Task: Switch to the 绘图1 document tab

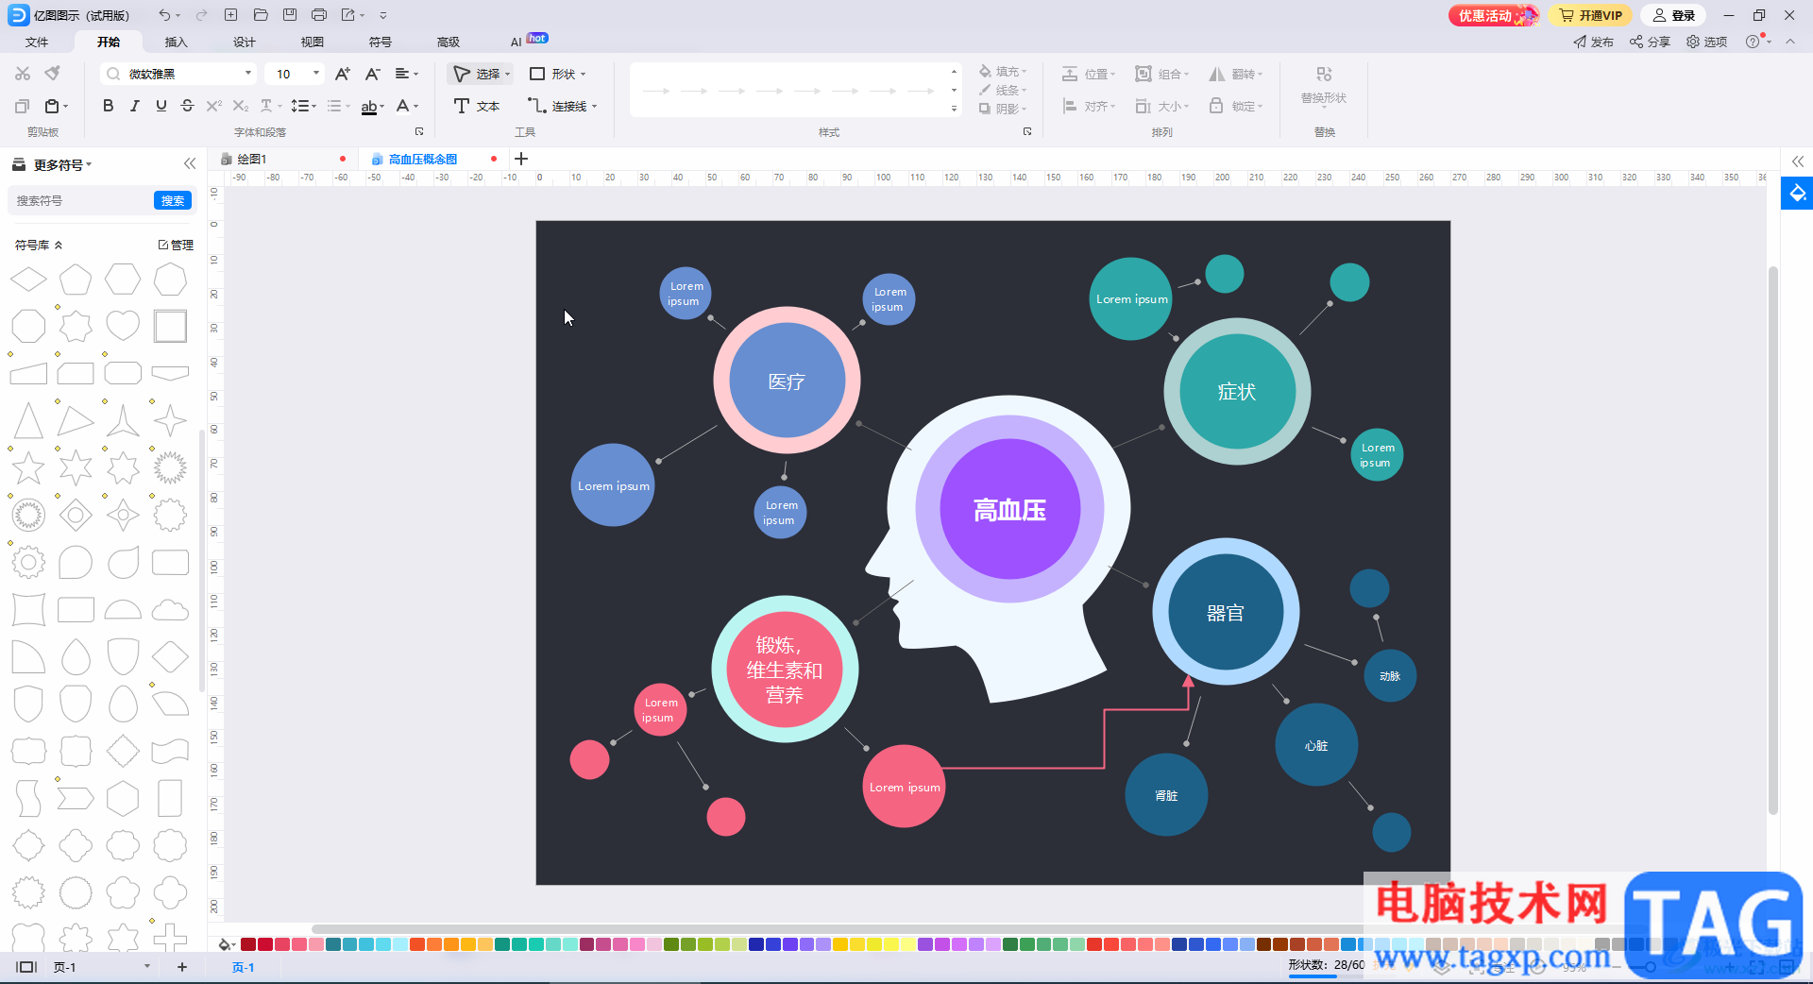Action: pyautogui.click(x=252, y=159)
